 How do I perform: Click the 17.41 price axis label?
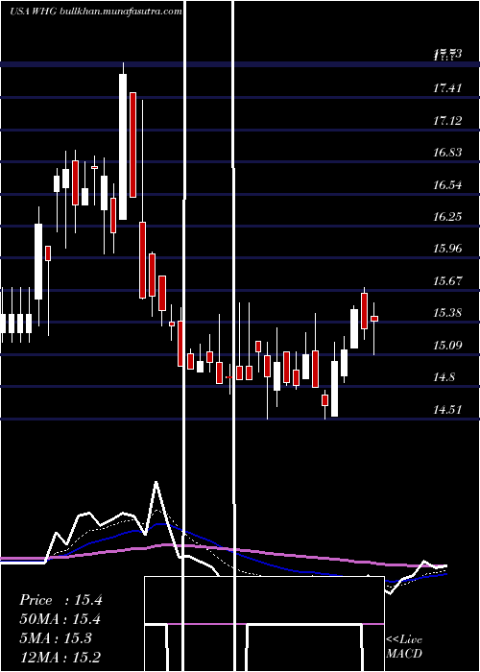pos(447,88)
